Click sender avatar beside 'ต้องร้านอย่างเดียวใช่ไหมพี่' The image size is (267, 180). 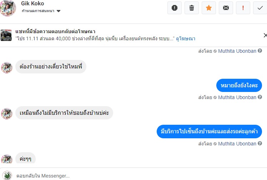7,67
